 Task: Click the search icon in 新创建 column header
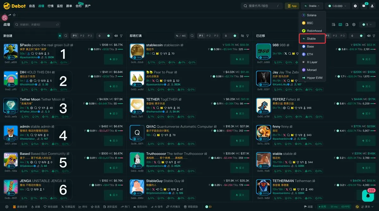66,36
